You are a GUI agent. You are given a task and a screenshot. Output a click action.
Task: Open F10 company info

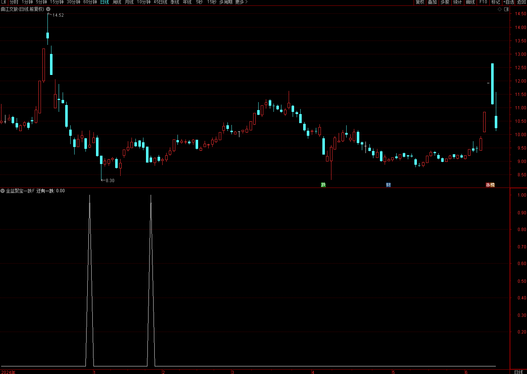click(x=483, y=2)
